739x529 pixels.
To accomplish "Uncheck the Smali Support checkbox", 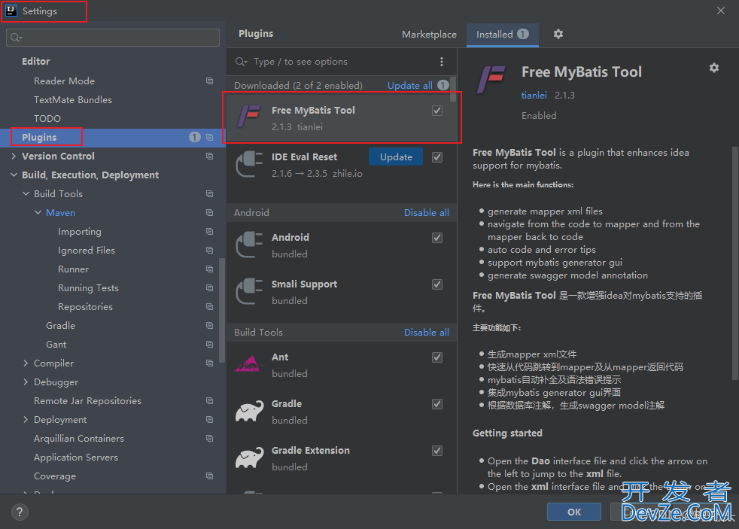I will 437,284.
